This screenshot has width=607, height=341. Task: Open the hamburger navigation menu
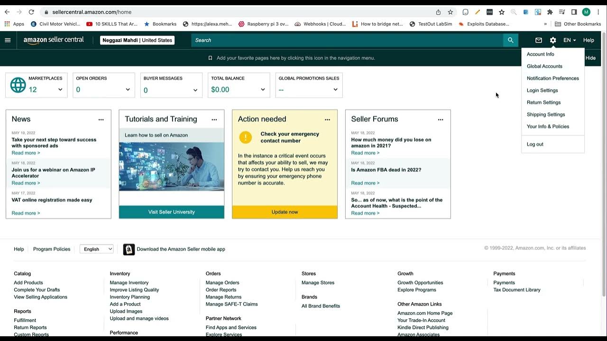(x=8, y=40)
